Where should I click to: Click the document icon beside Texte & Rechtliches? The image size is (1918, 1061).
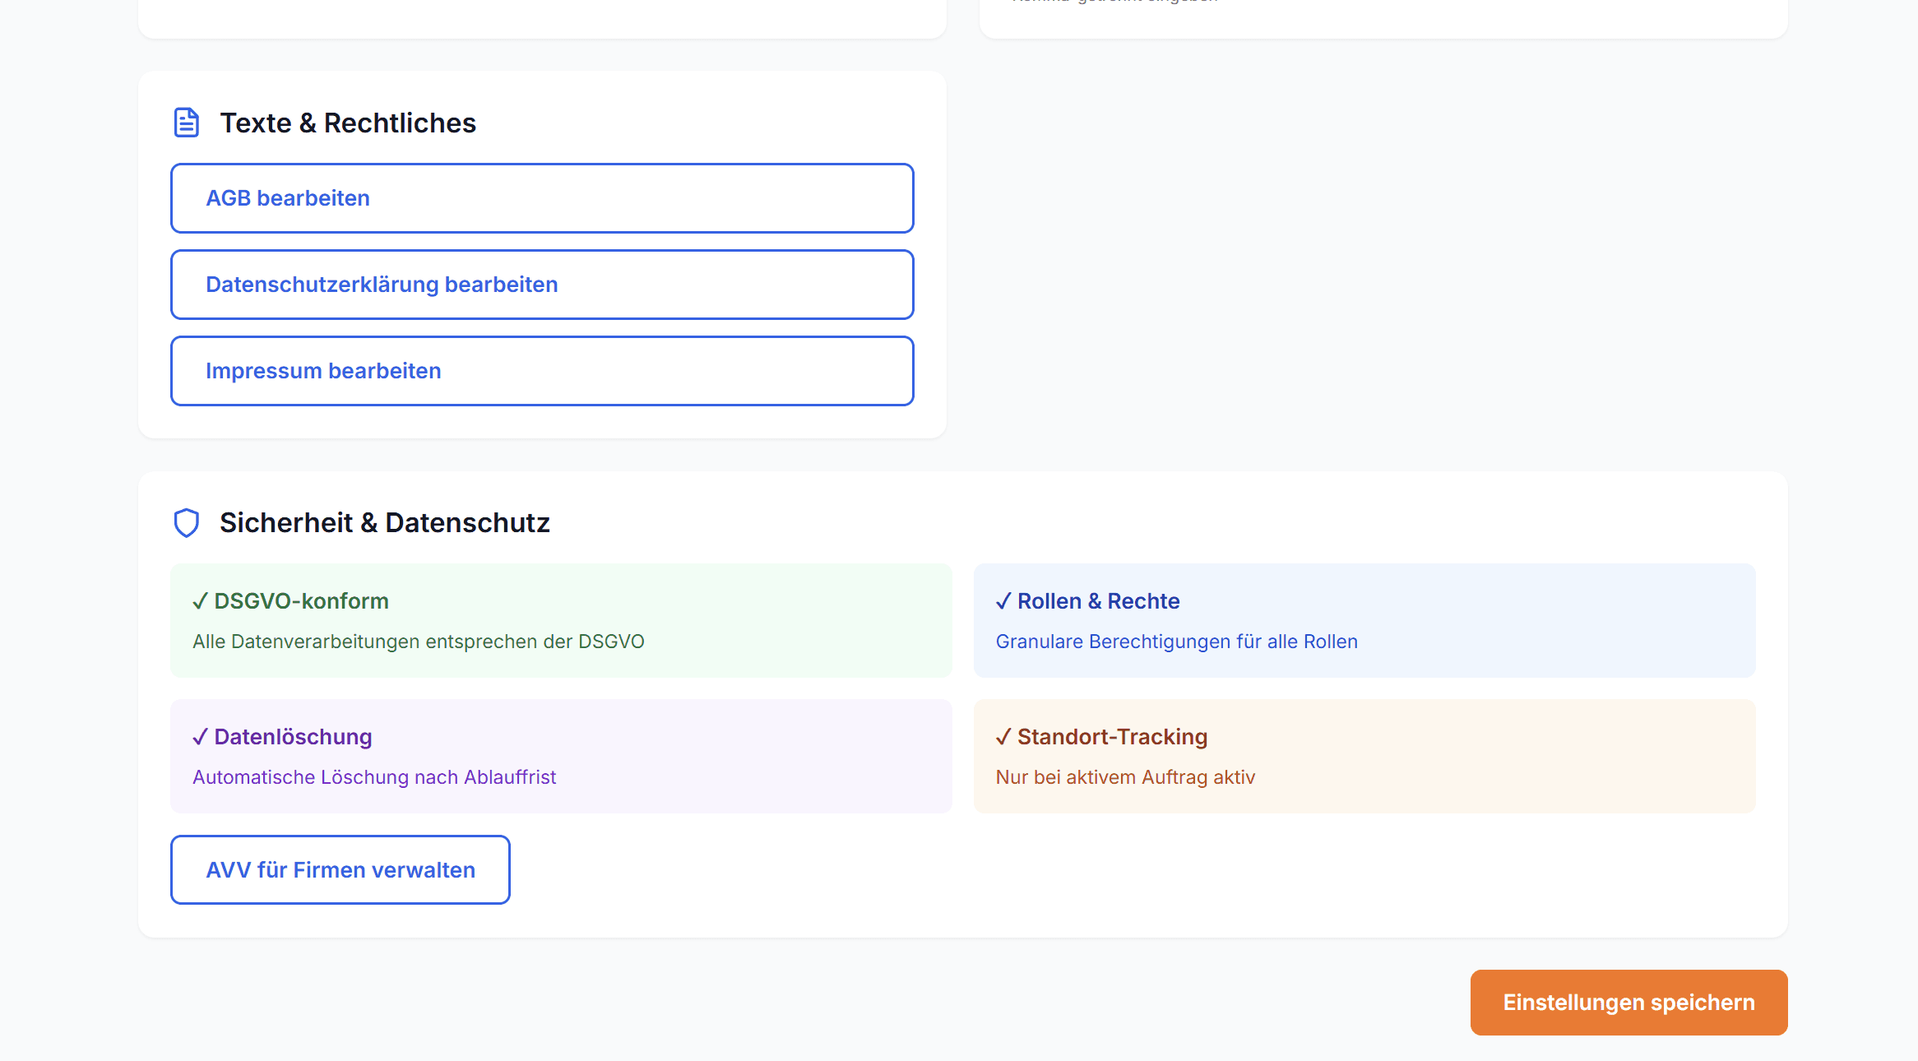(187, 123)
